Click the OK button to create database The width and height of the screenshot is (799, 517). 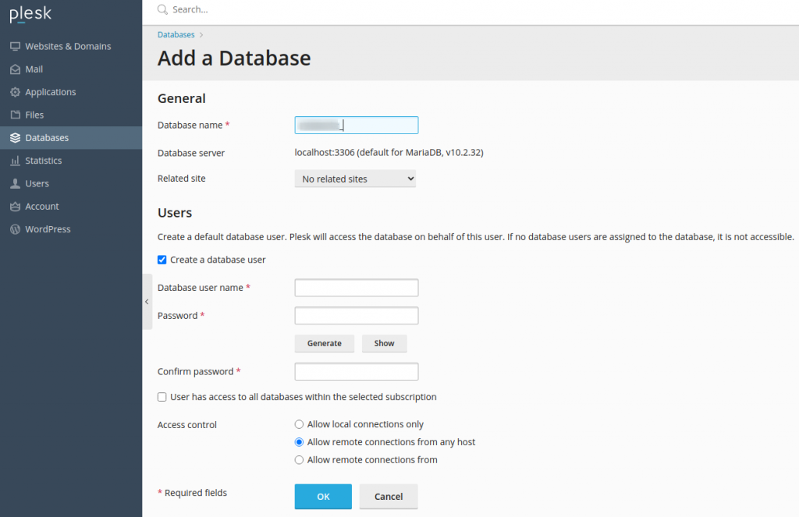tap(323, 497)
